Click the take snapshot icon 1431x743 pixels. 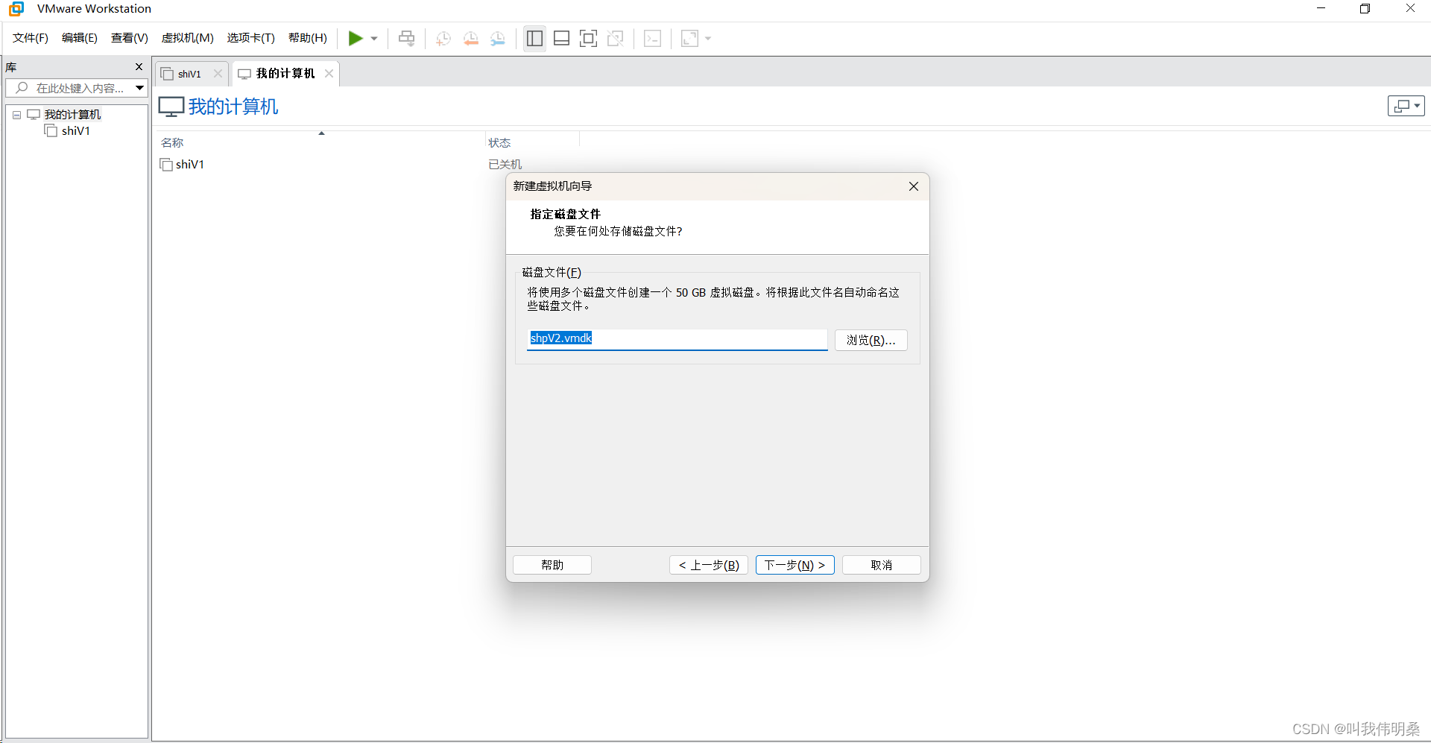tap(443, 39)
